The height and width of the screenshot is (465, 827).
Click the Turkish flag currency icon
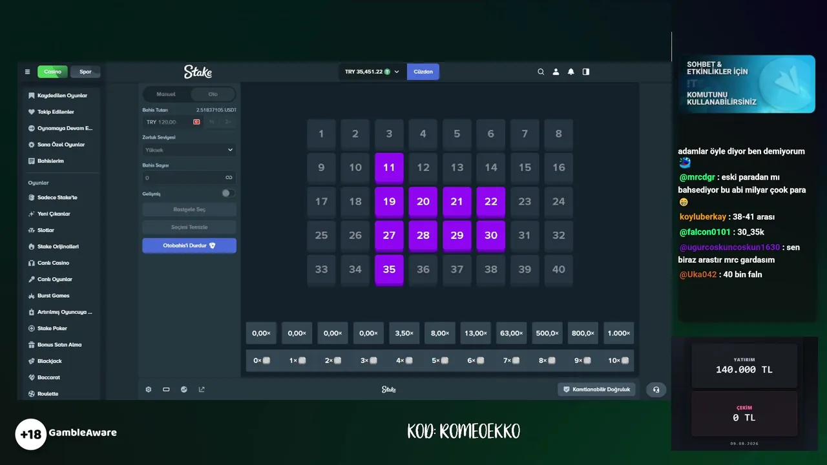pyautogui.click(x=196, y=122)
